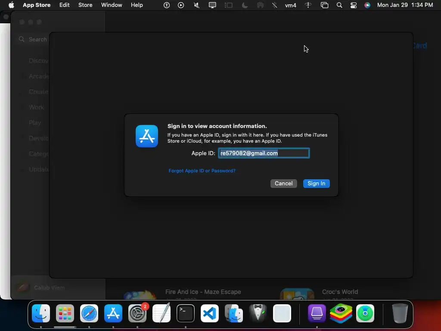Click the muted sound menu bar icon
Screen dimensions: 441x331
[196, 5]
